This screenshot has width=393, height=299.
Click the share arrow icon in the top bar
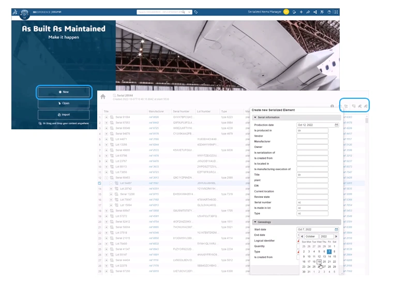pyautogui.click(x=308, y=12)
